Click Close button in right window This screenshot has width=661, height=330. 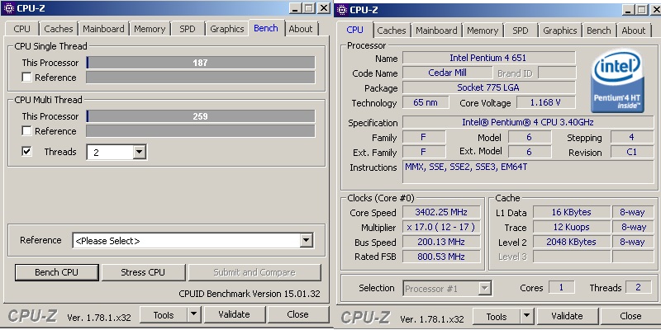pyautogui.click(x=630, y=316)
